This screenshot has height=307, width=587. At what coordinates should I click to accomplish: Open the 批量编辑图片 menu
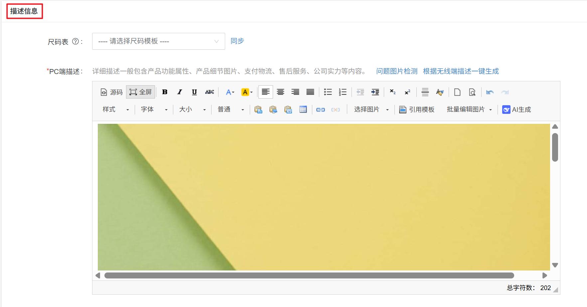tap(469, 110)
